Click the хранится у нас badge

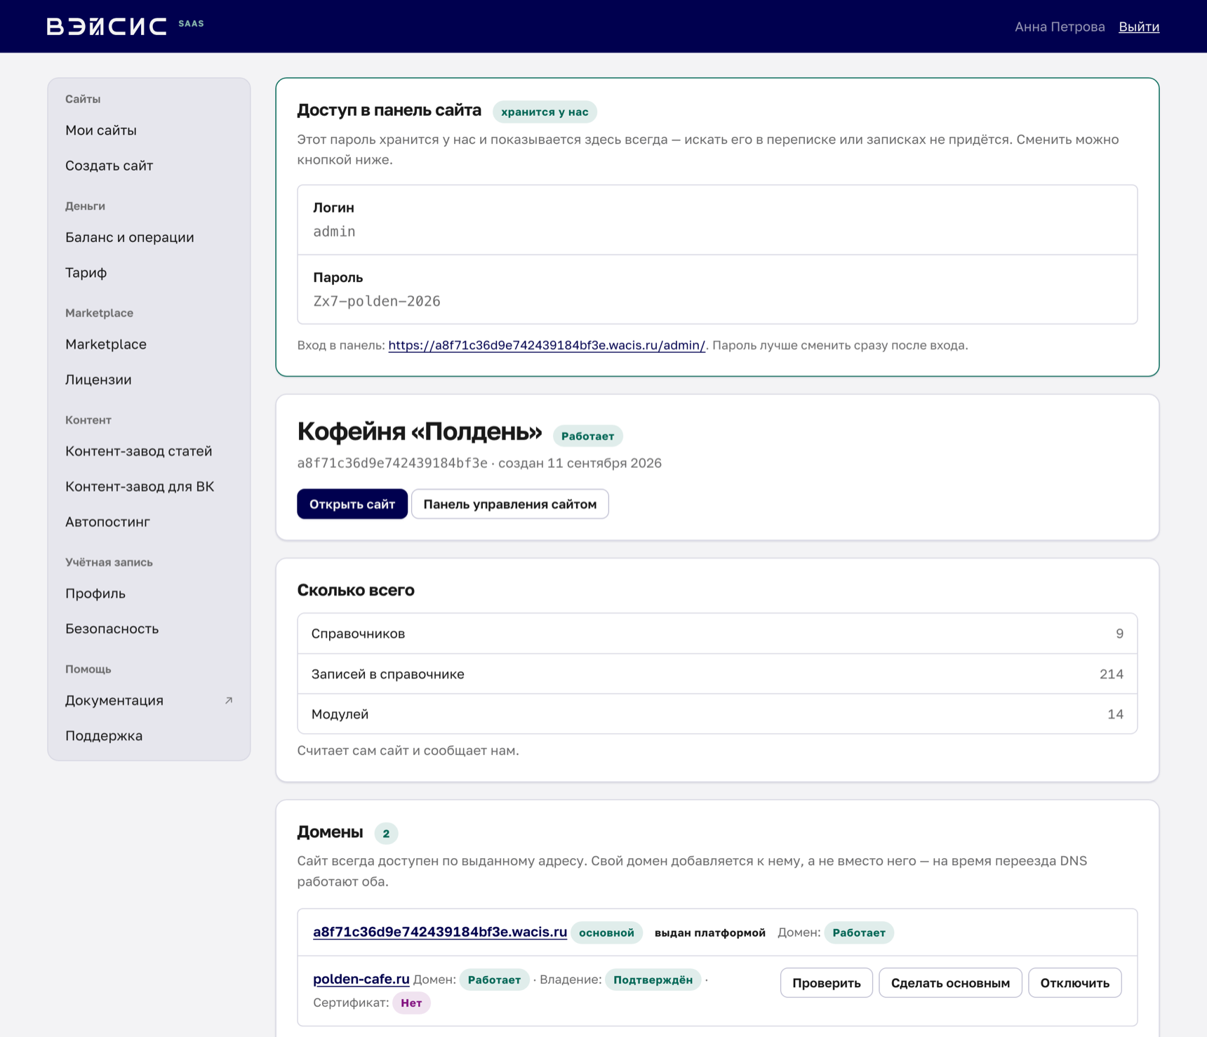coord(545,112)
